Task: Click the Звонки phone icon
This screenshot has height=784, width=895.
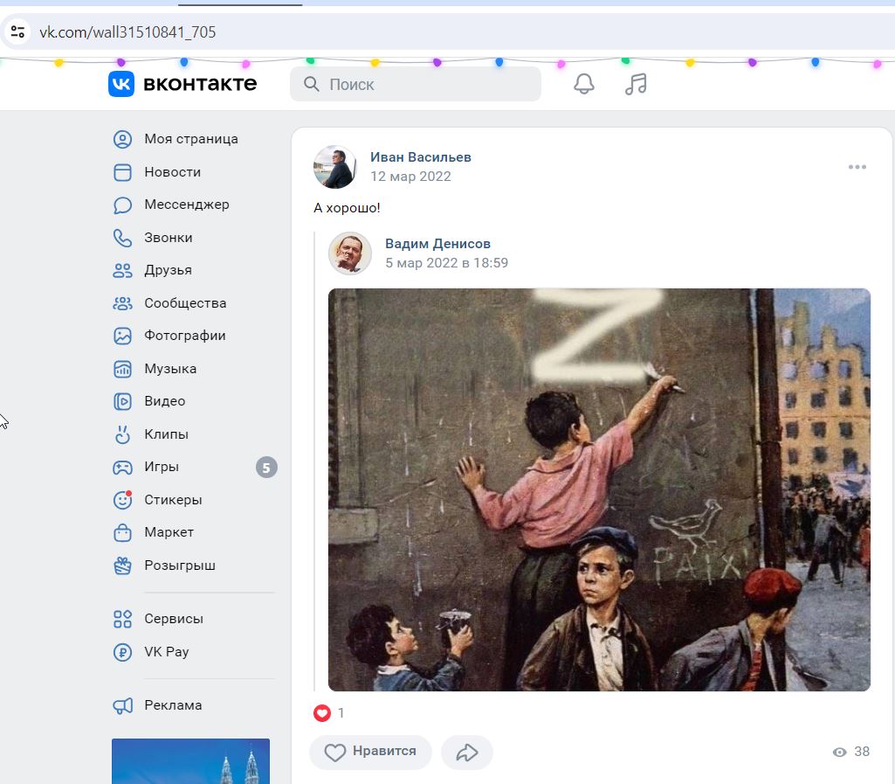Action: click(x=122, y=238)
